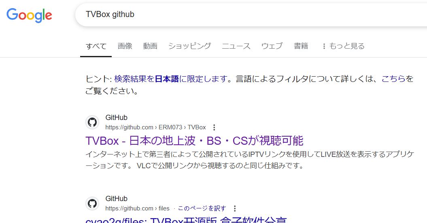Click the このページを訳す link
427x223 pixels.
(202, 208)
